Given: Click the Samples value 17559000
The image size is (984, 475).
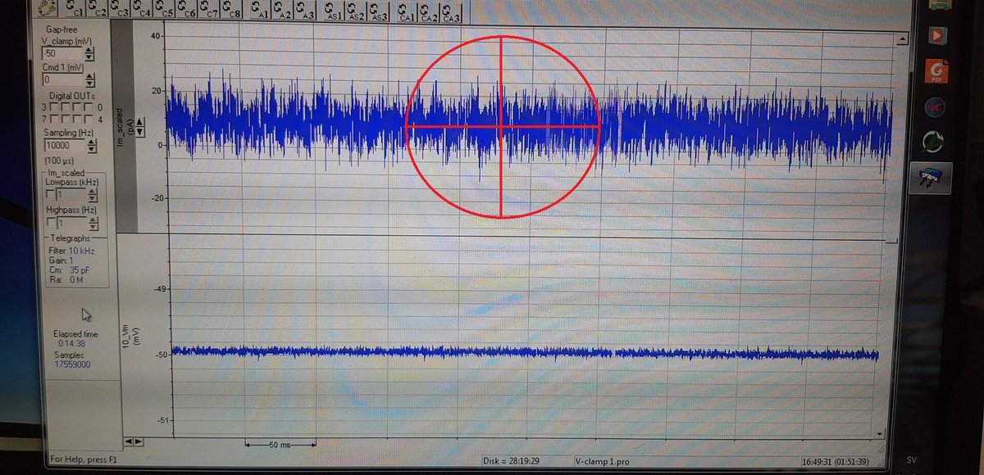Looking at the screenshot, I should (72, 365).
